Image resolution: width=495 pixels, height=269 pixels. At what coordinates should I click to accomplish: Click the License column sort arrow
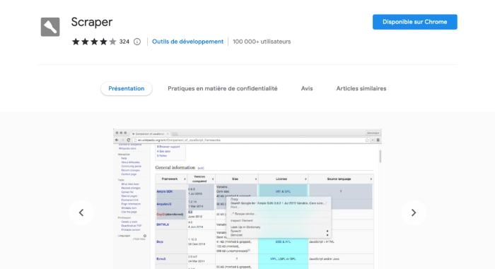point(305,179)
